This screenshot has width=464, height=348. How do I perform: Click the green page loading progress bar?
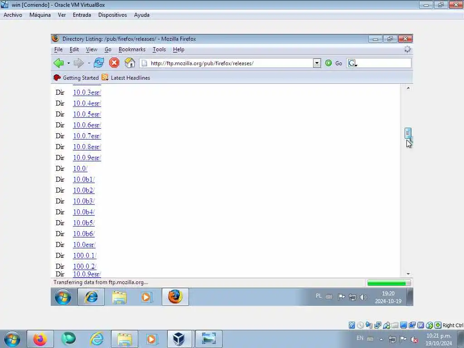(x=388, y=283)
